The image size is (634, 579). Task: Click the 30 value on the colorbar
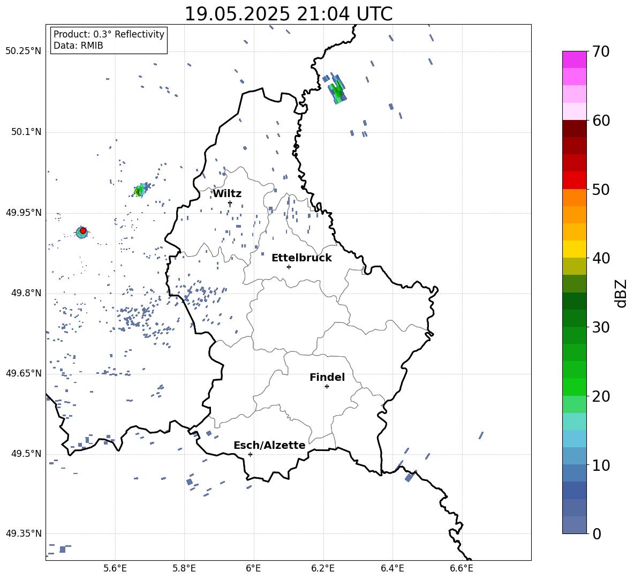coord(600,327)
